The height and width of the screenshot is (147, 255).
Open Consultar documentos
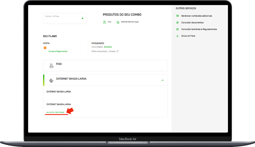click(x=192, y=22)
